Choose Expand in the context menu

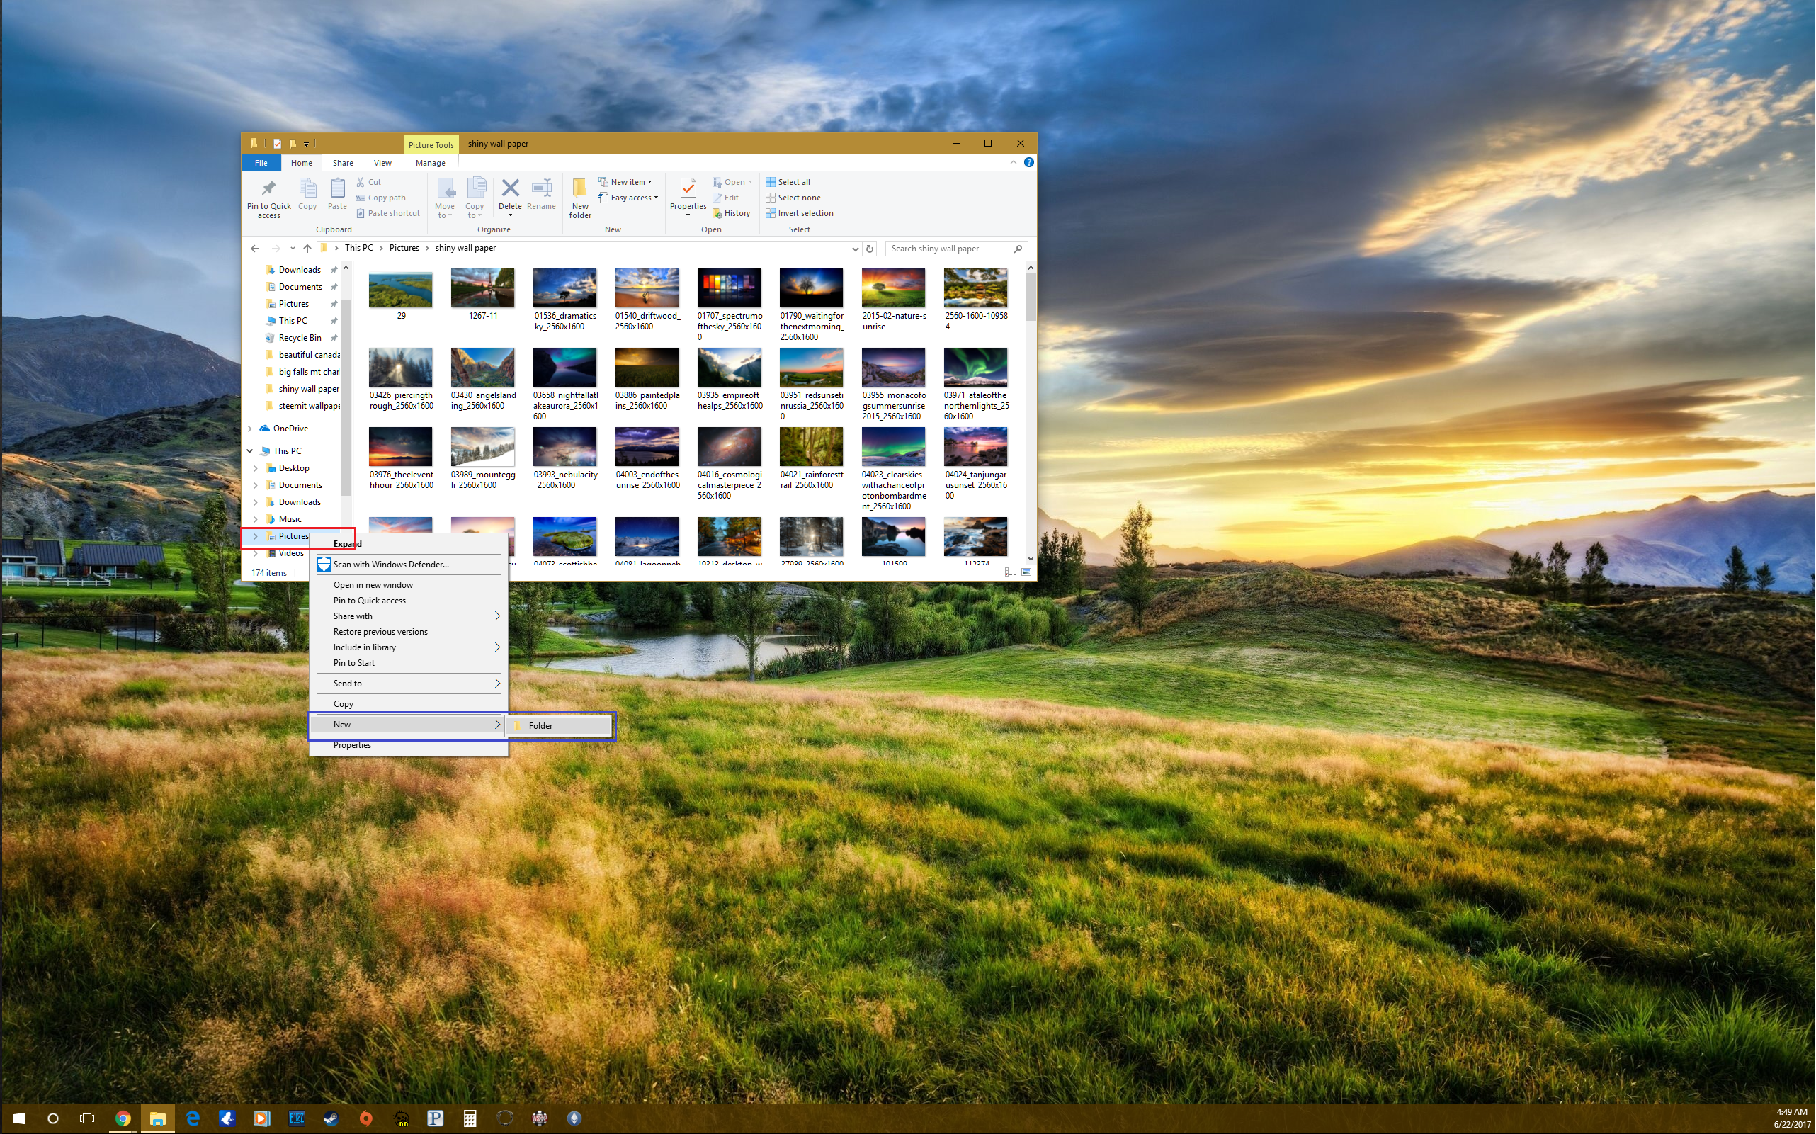pyautogui.click(x=409, y=544)
